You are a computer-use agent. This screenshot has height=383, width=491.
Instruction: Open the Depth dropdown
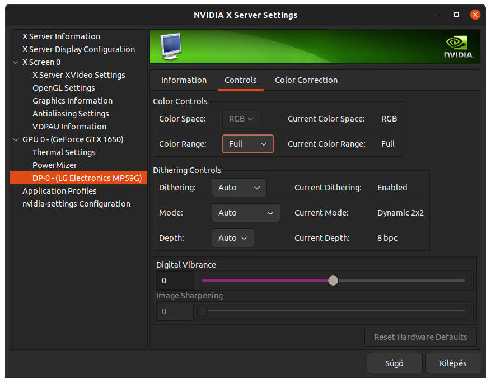coord(233,238)
